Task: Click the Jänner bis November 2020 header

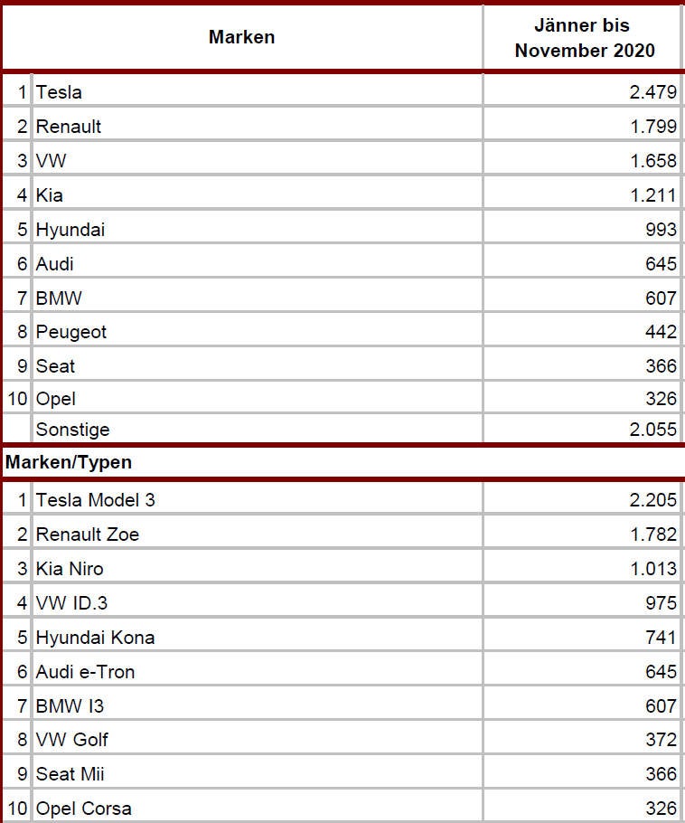Action: [585, 38]
